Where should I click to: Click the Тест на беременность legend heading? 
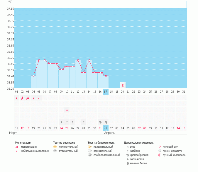coord(101,142)
